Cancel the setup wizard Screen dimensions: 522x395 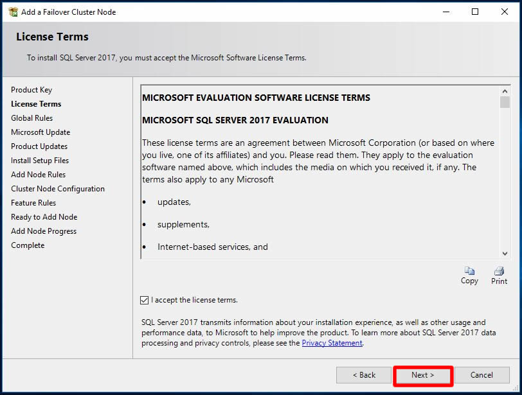482,375
